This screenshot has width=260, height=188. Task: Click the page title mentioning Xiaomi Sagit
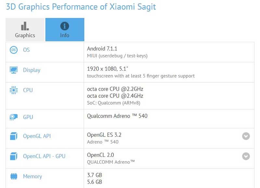[x=81, y=7]
